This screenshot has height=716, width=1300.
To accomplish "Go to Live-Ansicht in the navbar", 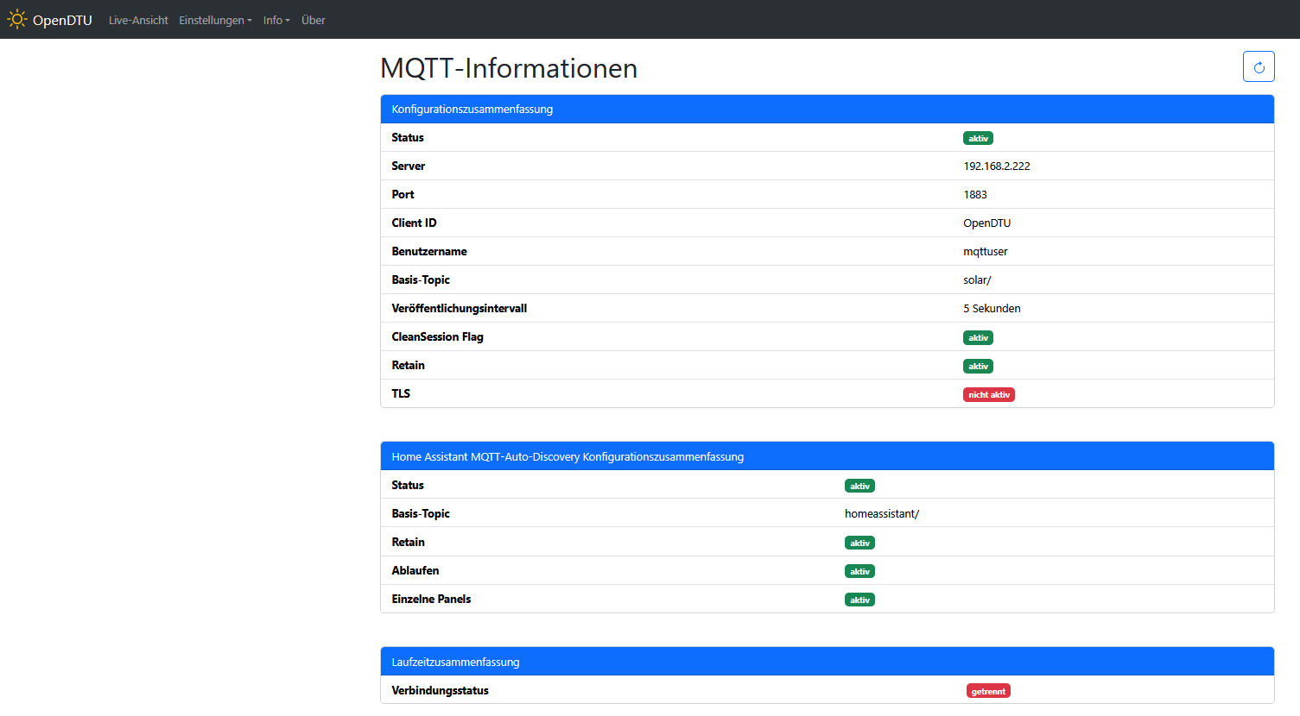I will (x=138, y=20).
